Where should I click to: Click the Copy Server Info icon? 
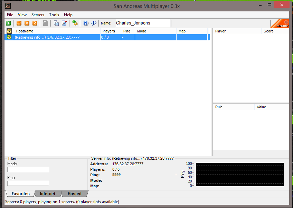pyautogui.click(x=56, y=23)
